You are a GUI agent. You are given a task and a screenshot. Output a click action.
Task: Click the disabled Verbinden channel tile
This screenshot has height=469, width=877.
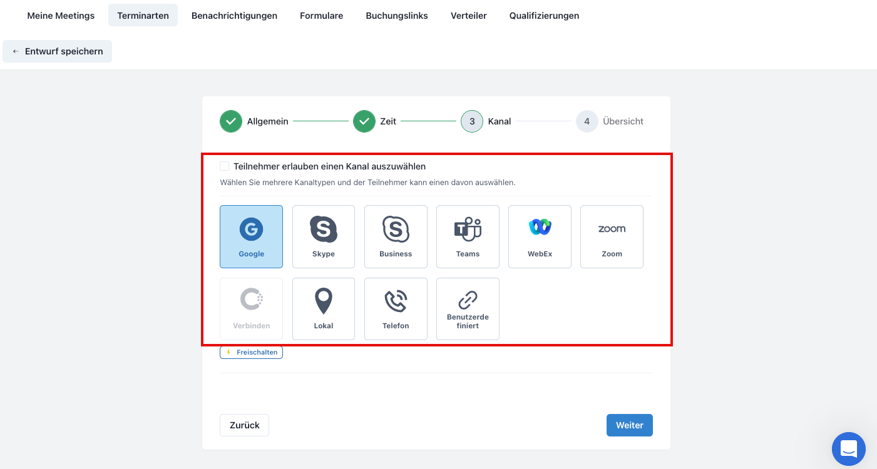coord(251,309)
